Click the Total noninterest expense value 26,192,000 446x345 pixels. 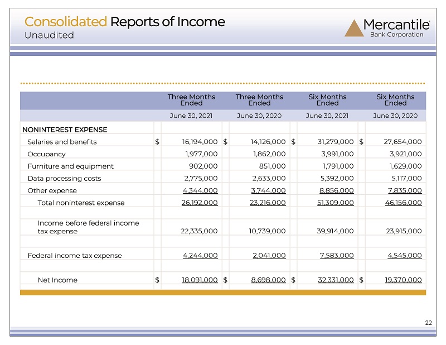200,203
